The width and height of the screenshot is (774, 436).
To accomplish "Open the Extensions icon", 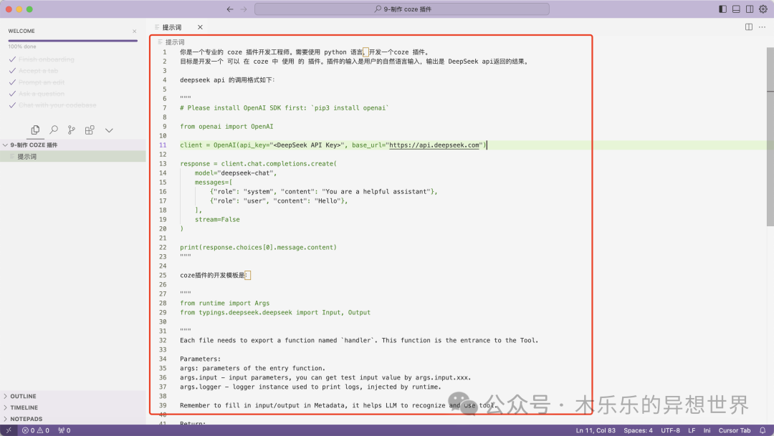I will click(90, 130).
